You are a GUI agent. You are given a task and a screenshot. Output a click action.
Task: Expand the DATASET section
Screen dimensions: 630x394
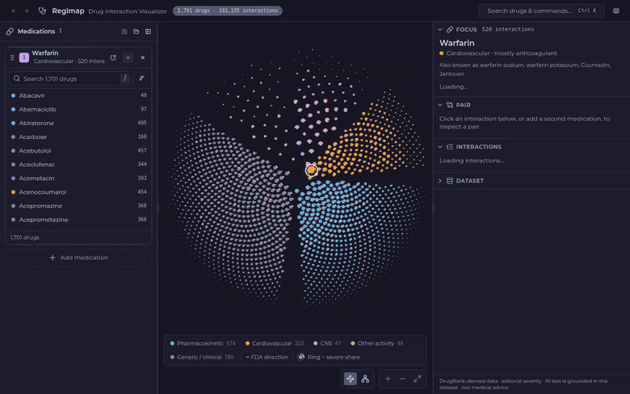pyautogui.click(x=440, y=181)
